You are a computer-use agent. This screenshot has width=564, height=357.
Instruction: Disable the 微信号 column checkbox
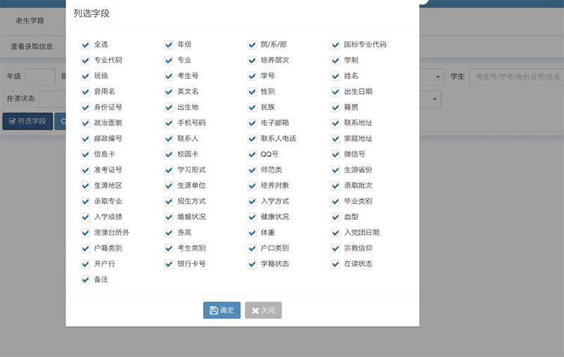tap(336, 154)
